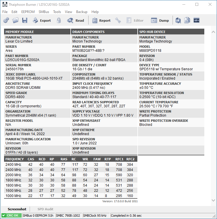Click the SPD HUB DEVICE section header
Image resolution: width=217 pixels, height=219 pixels.
coord(171,32)
